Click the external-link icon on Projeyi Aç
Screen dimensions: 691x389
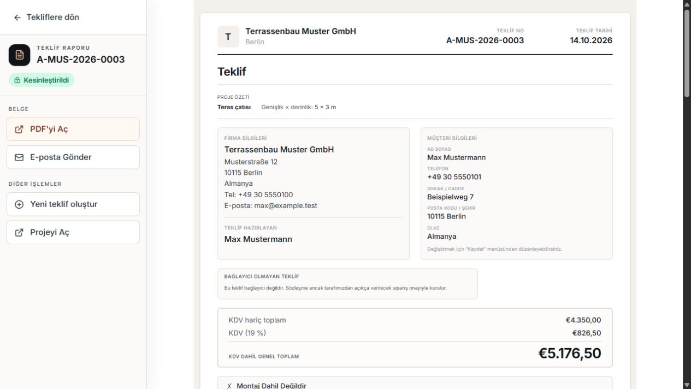pos(19,232)
